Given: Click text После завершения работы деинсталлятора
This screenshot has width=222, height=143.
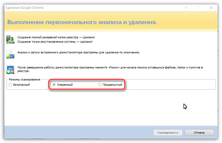Looking at the screenshot, I should click(48, 67).
